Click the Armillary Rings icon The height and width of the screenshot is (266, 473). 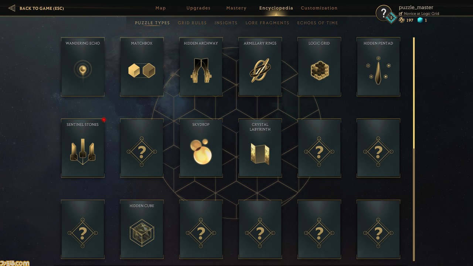click(x=260, y=70)
